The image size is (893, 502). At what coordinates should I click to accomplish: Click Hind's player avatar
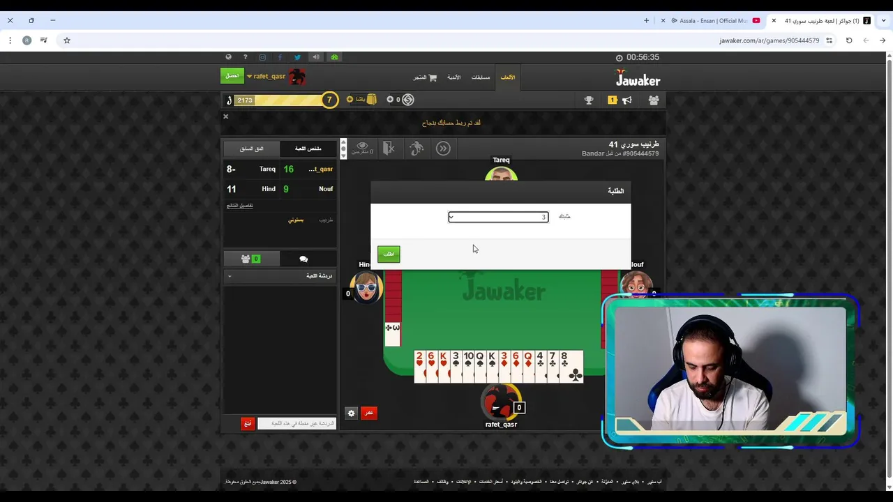[x=366, y=286]
